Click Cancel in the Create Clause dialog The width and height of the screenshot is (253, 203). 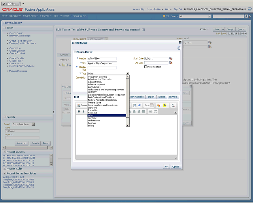click(x=176, y=167)
